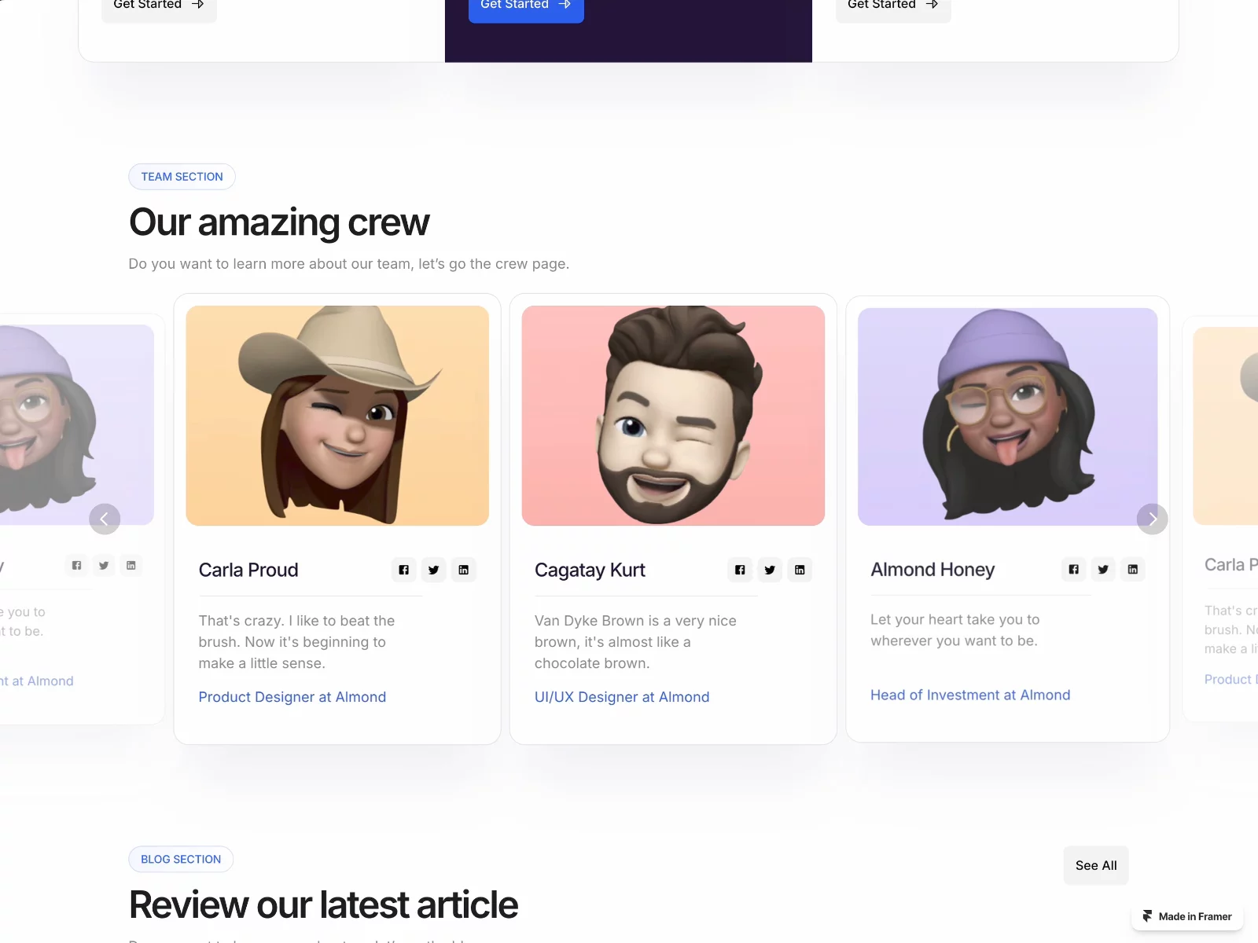The image size is (1258, 943).
Task: Click the Made in Framer badge
Action: pyautogui.click(x=1187, y=916)
